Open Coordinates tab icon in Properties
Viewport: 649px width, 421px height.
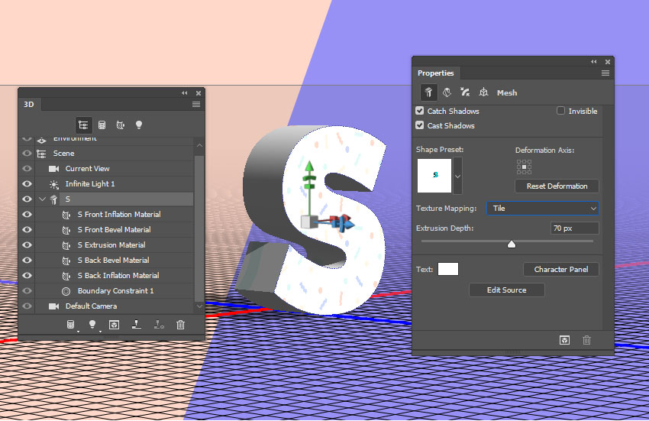pyautogui.click(x=483, y=92)
